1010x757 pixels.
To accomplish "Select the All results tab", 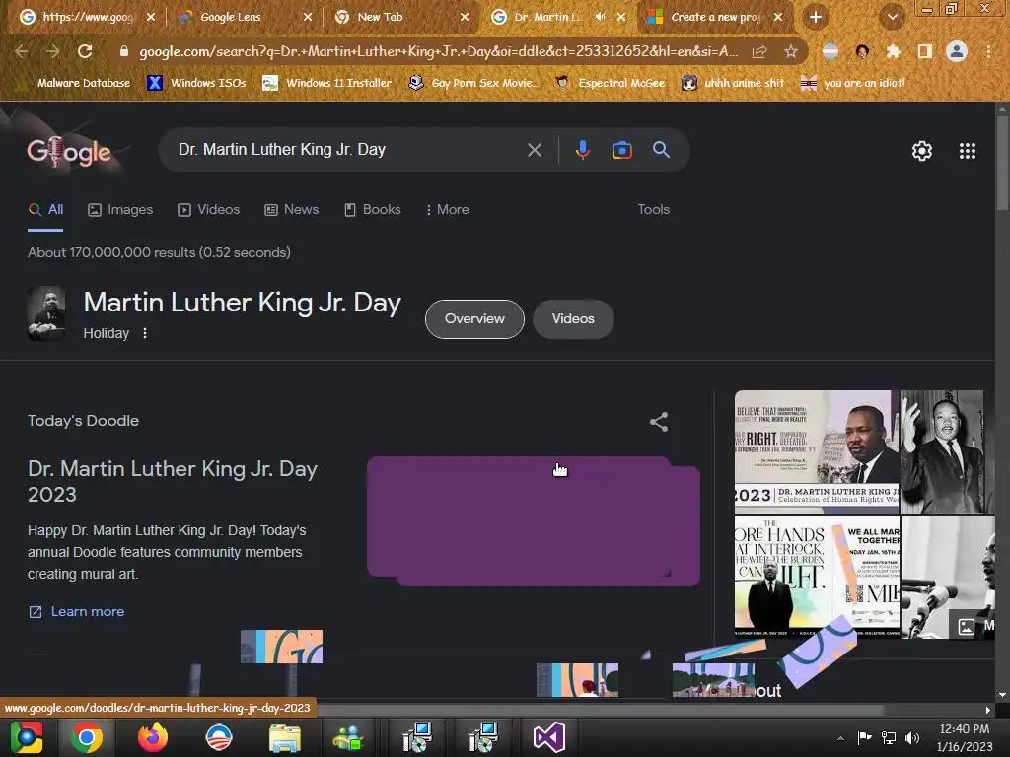I will tap(45, 209).
